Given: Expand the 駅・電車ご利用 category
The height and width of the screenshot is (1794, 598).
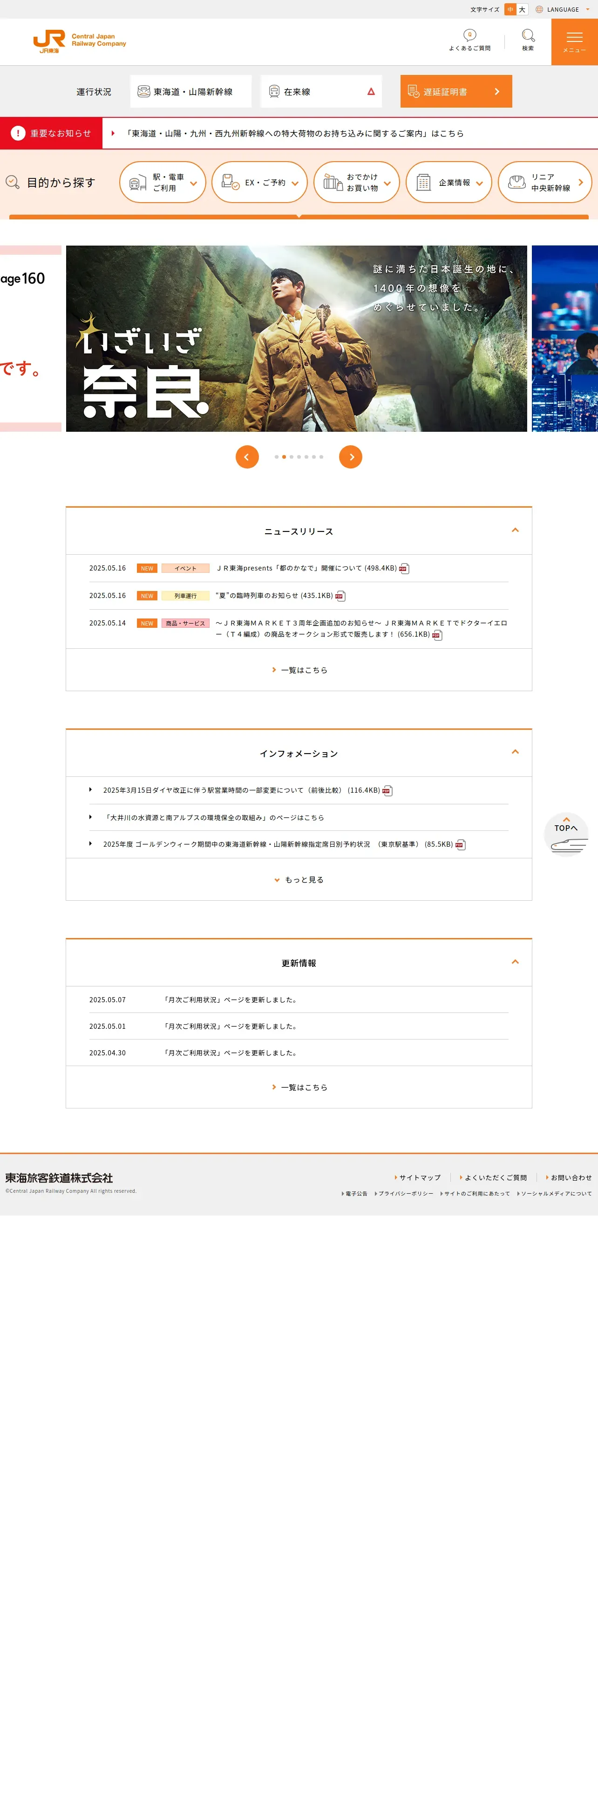Looking at the screenshot, I should [163, 183].
